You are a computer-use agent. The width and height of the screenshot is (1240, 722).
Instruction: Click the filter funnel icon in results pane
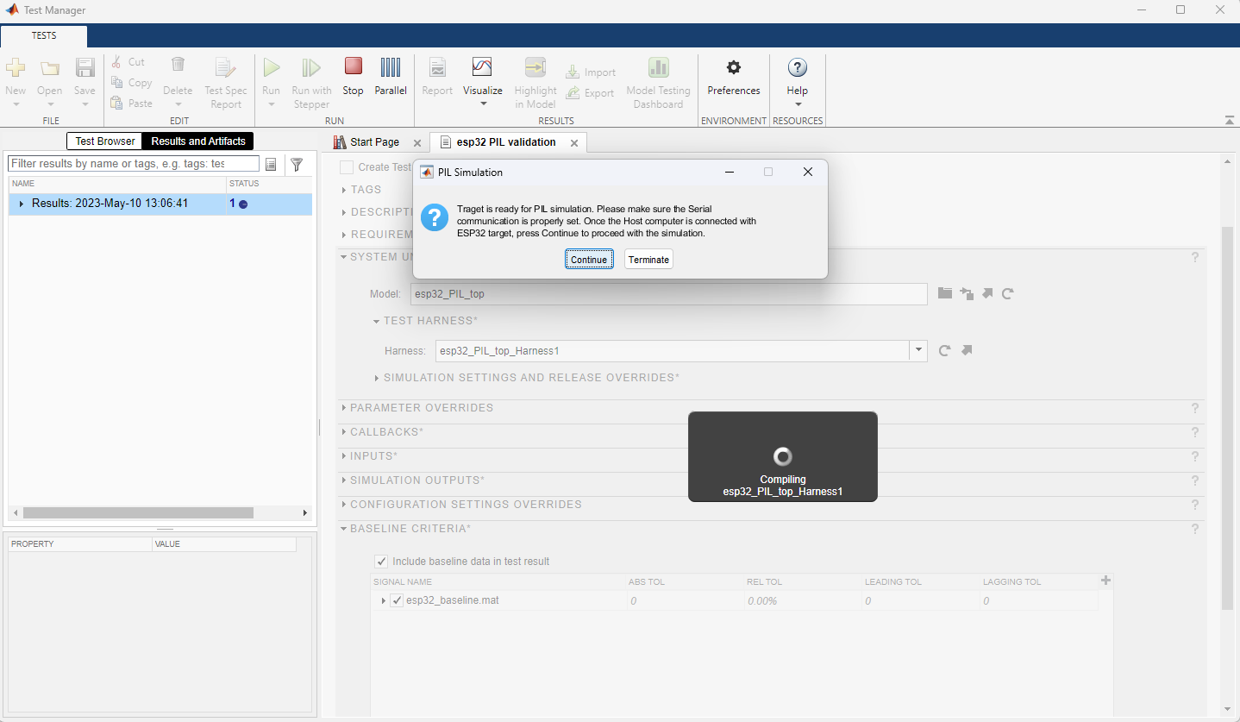point(297,164)
